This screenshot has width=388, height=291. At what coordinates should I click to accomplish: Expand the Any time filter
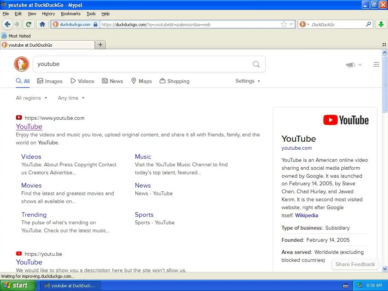[x=71, y=98]
